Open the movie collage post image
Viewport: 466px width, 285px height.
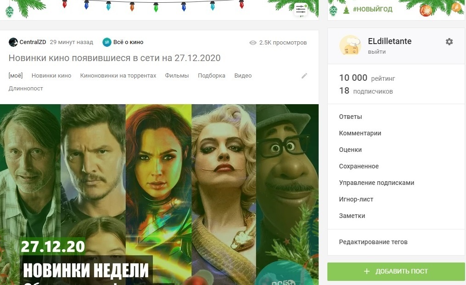(x=159, y=194)
